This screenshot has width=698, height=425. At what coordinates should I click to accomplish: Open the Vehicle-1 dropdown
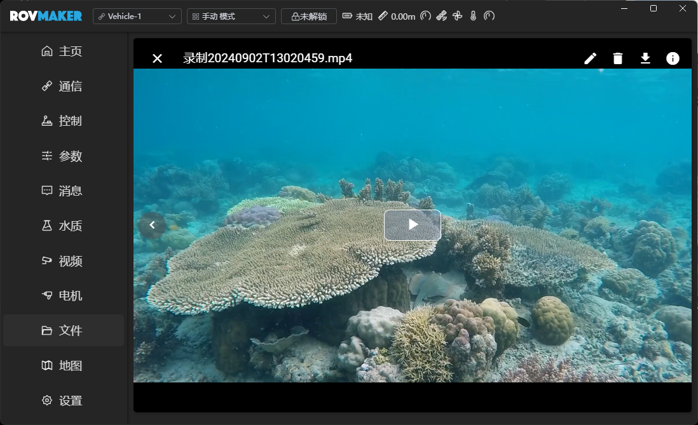coord(137,17)
